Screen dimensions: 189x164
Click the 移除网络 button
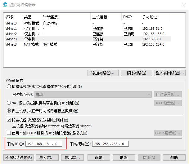click(136, 73)
